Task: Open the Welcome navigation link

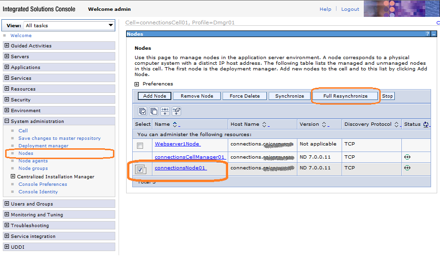Action: coord(21,36)
